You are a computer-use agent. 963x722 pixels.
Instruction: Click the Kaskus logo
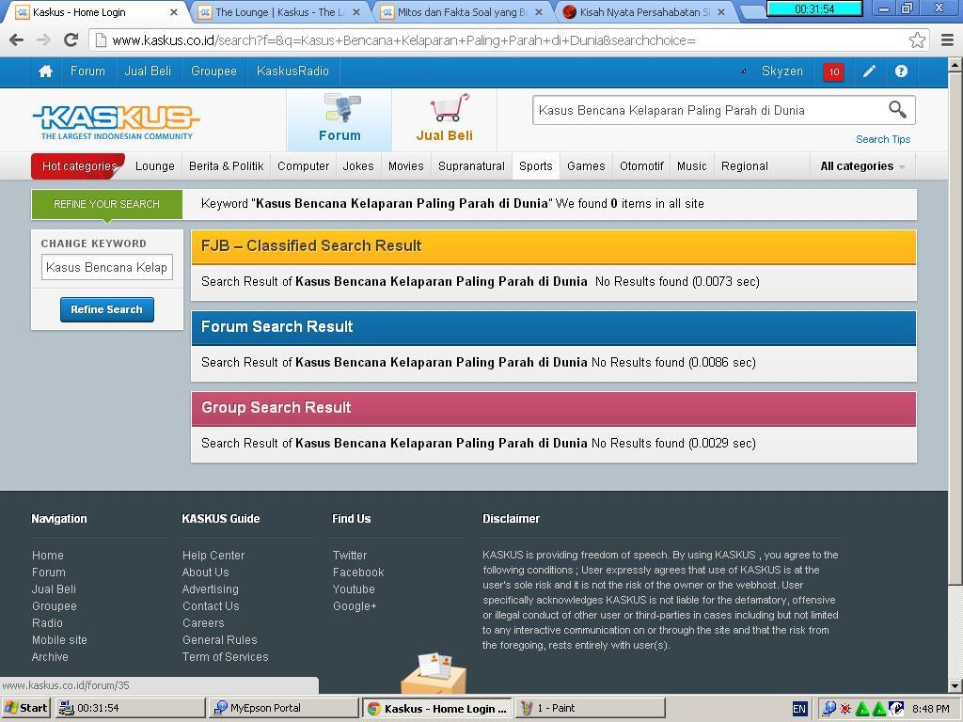(x=116, y=121)
